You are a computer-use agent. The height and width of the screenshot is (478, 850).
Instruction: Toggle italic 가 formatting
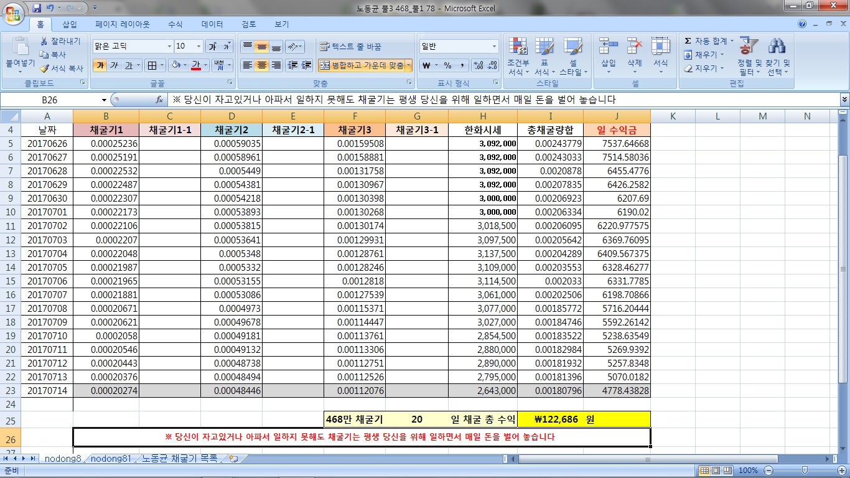click(x=114, y=65)
